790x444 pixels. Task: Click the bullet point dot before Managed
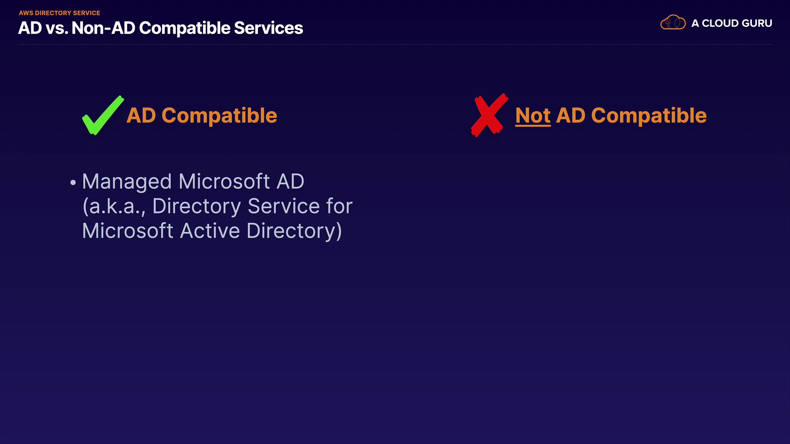coord(73,182)
